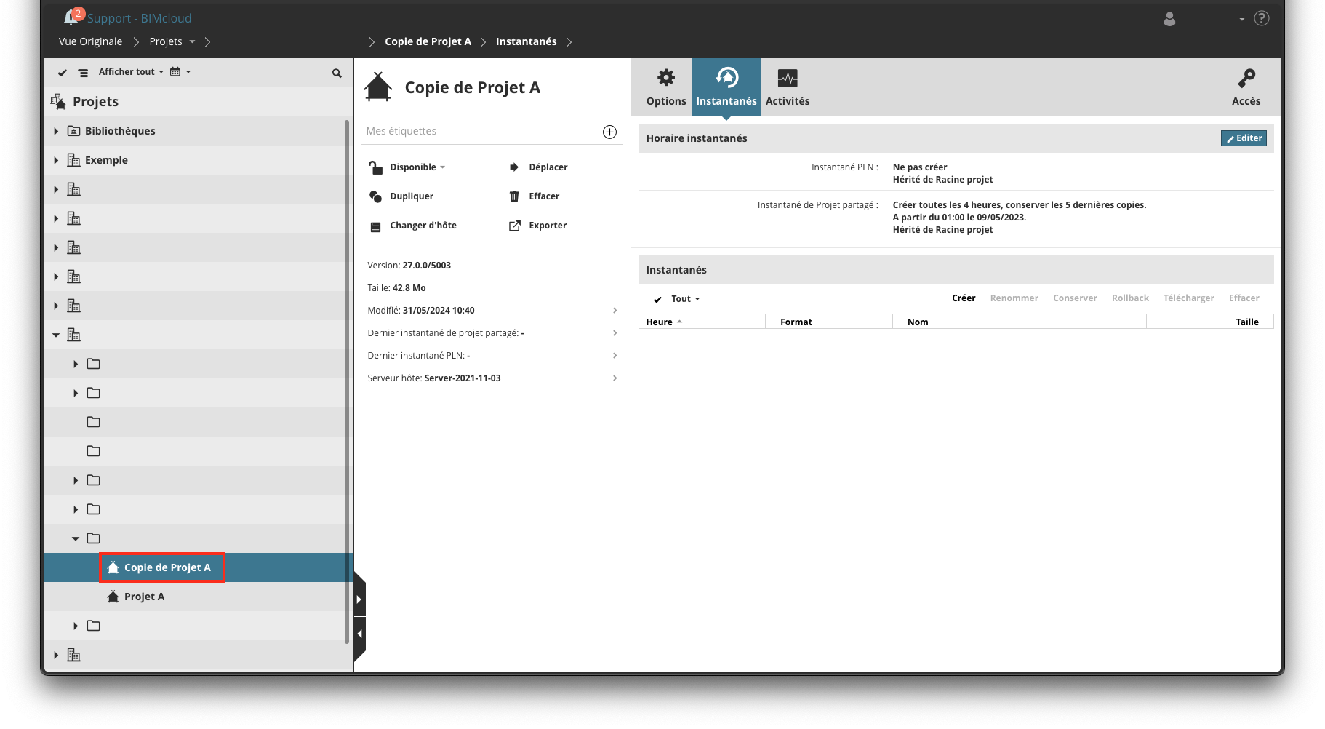Click the Projets root icon in the tree
The image size is (1325, 729).
(x=58, y=102)
